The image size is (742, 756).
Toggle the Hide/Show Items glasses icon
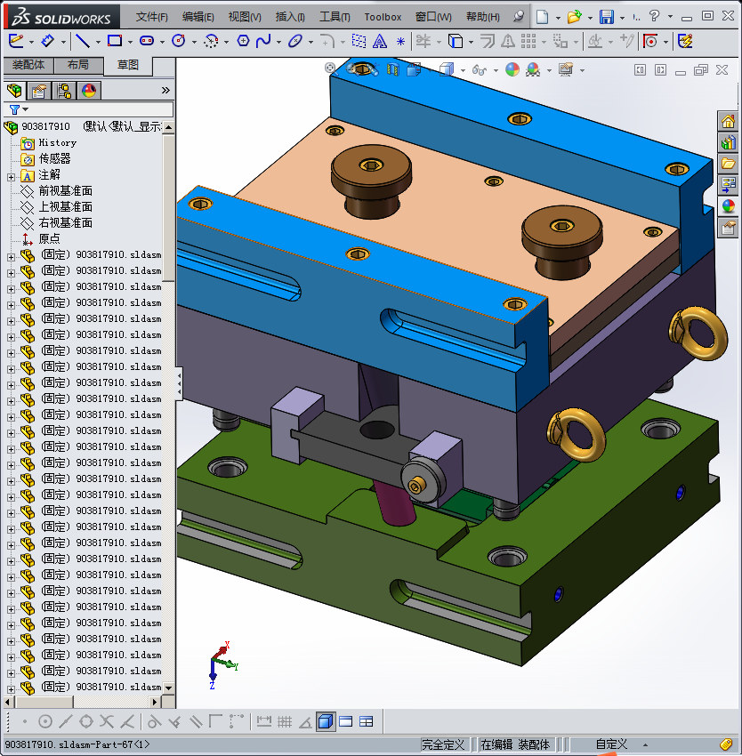pyautogui.click(x=479, y=69)
